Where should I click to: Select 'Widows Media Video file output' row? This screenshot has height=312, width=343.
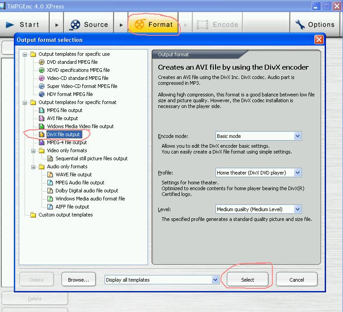pos(80,126)
